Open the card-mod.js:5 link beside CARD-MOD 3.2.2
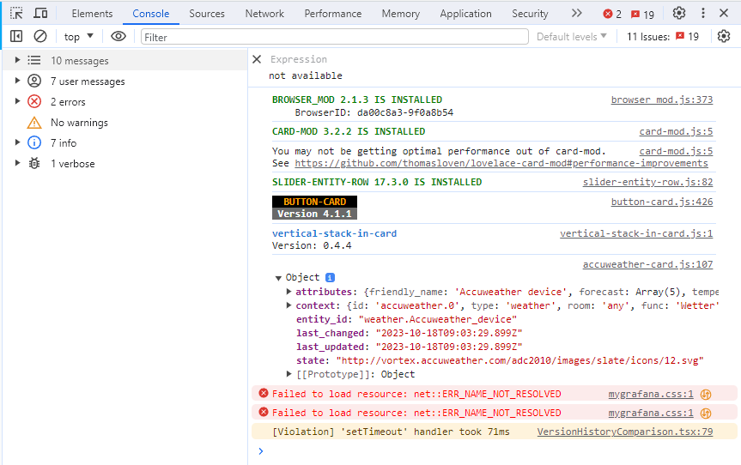741x465 pixels. [676, 132]
